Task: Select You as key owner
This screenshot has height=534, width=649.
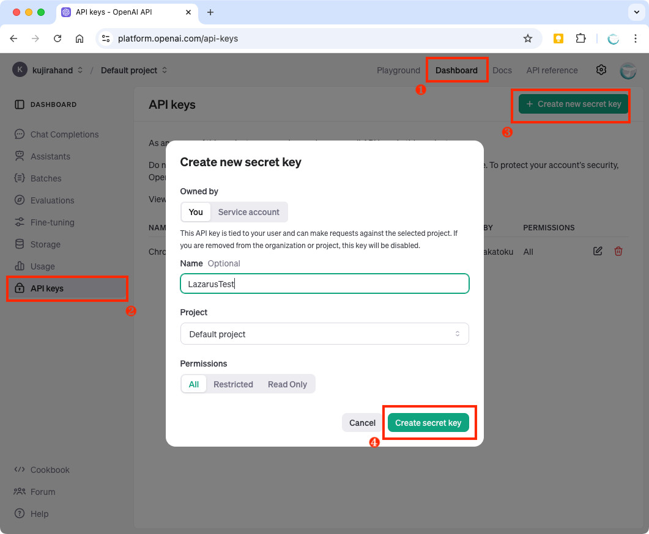Action: click(x=196, y=212)
